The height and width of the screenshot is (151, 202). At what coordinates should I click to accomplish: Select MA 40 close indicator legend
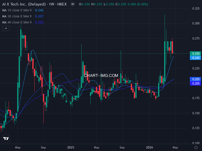pos(17,22)
